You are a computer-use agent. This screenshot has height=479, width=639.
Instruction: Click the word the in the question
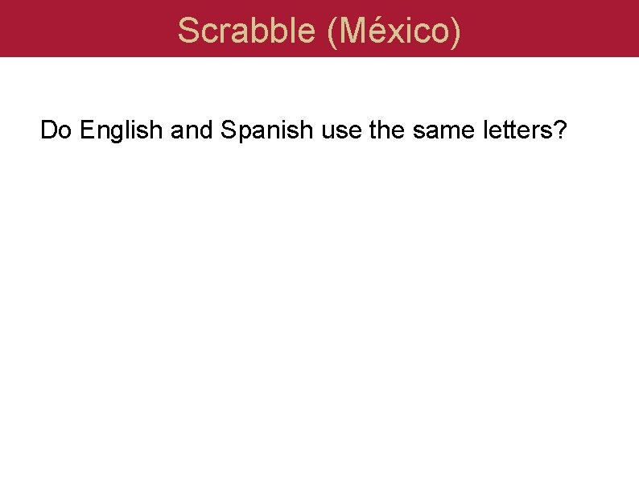(387, 130)
